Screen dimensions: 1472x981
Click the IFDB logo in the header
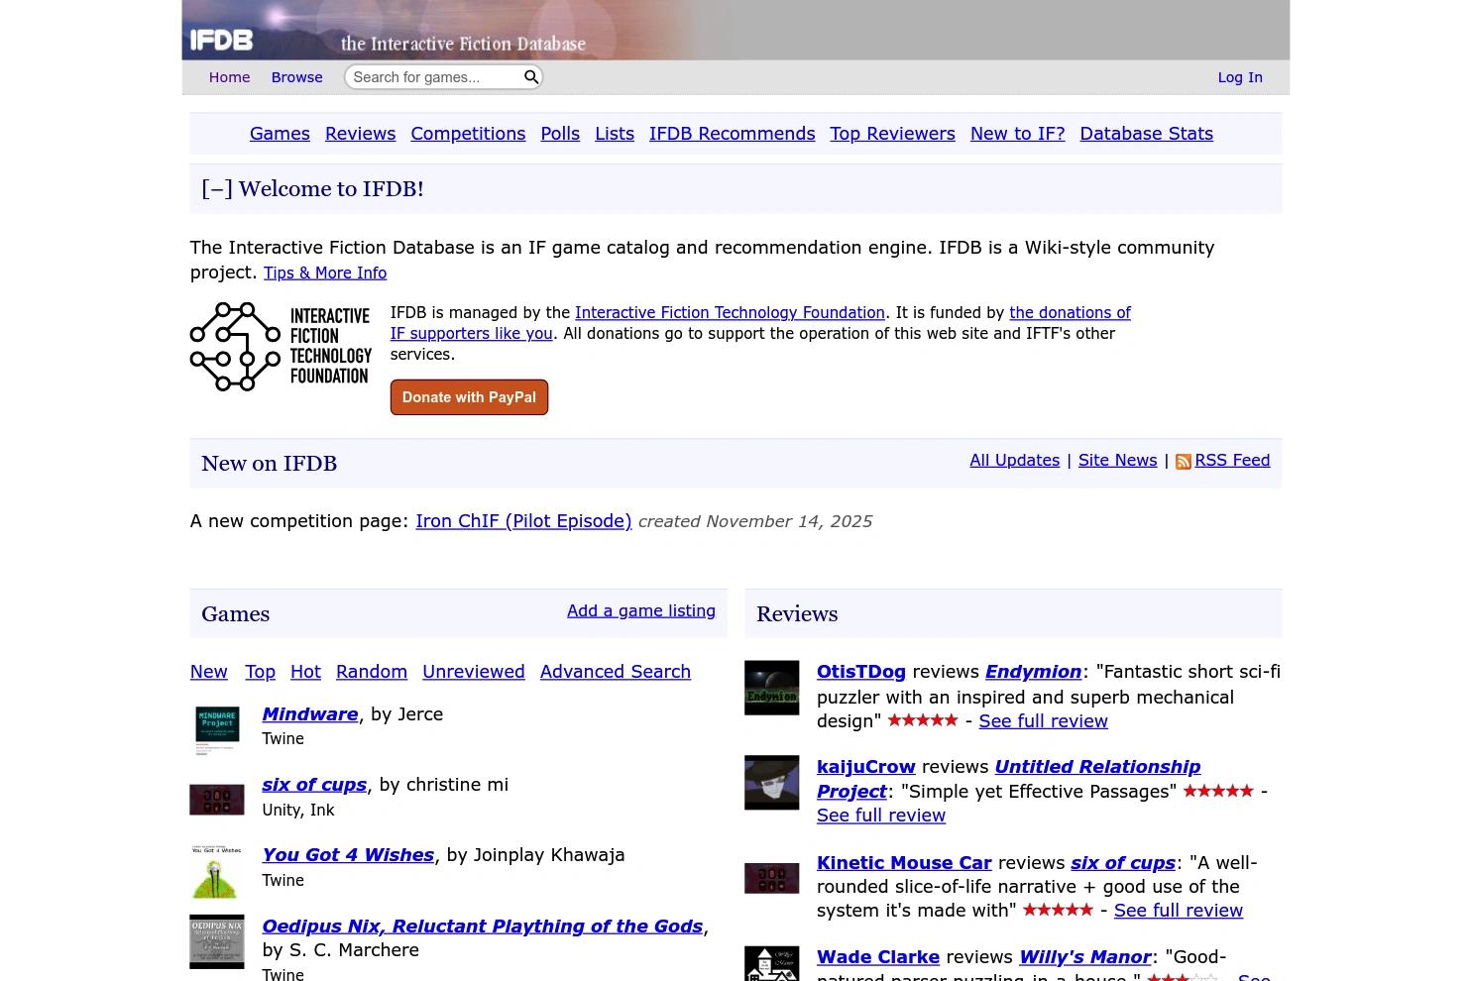pos(221,41)
